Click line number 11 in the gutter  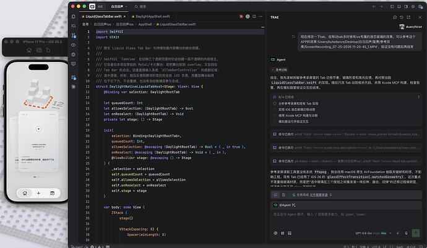[87, 87]
